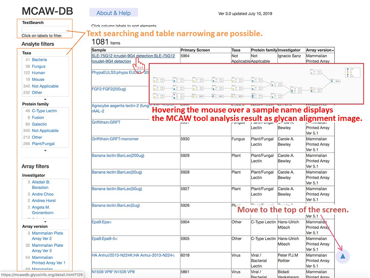The height and width of the screenshot is (278, 370).
Task: Filter by Mammalian Plate Array Ver 2
Action: (x=47, y=236)
